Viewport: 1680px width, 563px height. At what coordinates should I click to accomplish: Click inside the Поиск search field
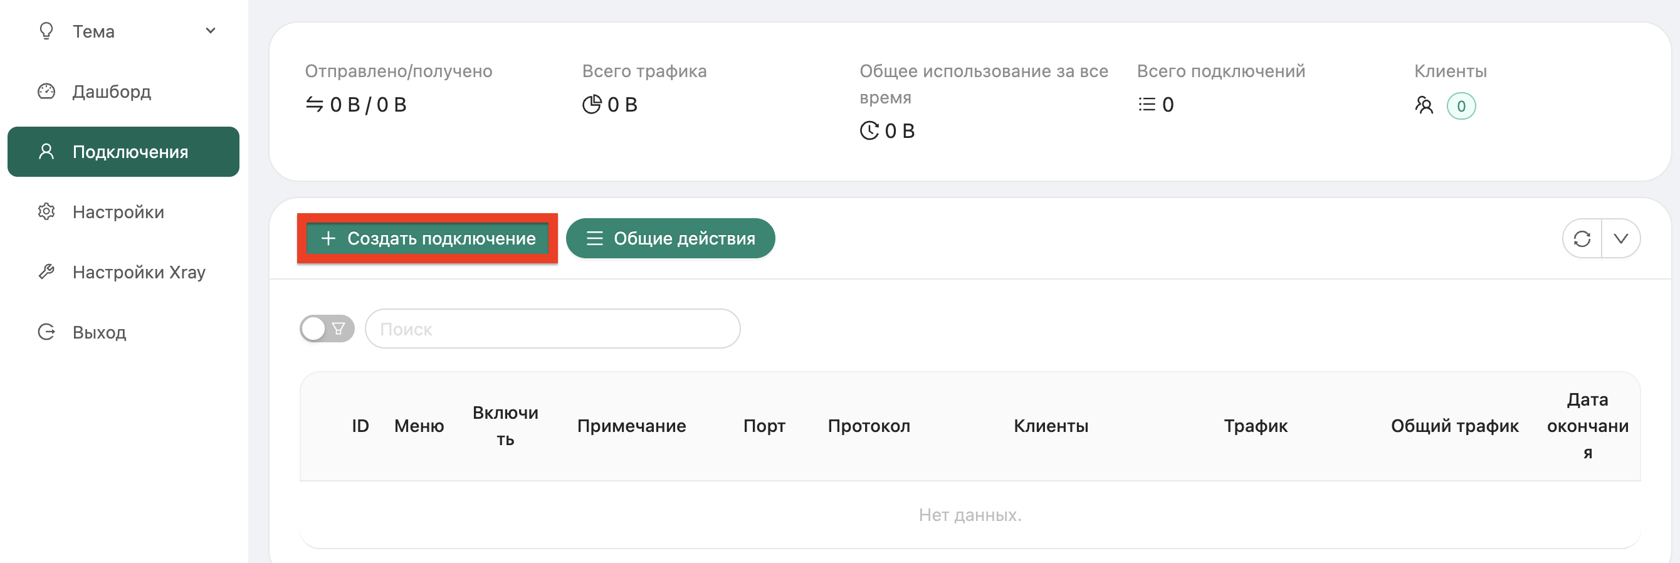tap(552, 328)
